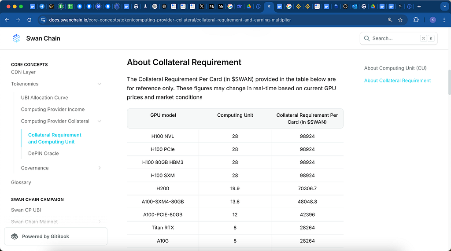Collapse Computing Provider Collateral chevron
Viewport: 451px width, 251px height.
click(99, 122)
